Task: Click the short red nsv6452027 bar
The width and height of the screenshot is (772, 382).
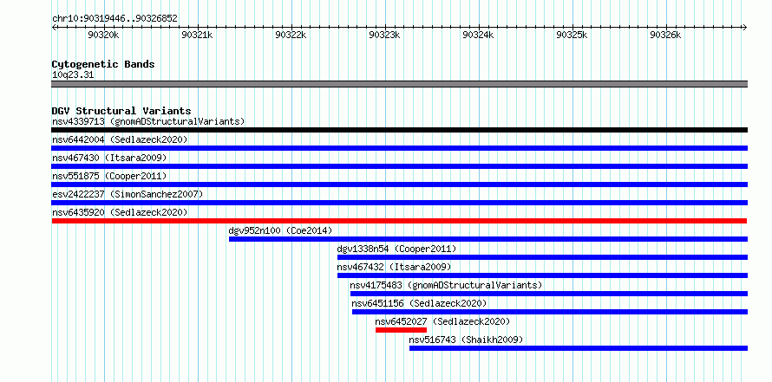Action: coord(402,330)
